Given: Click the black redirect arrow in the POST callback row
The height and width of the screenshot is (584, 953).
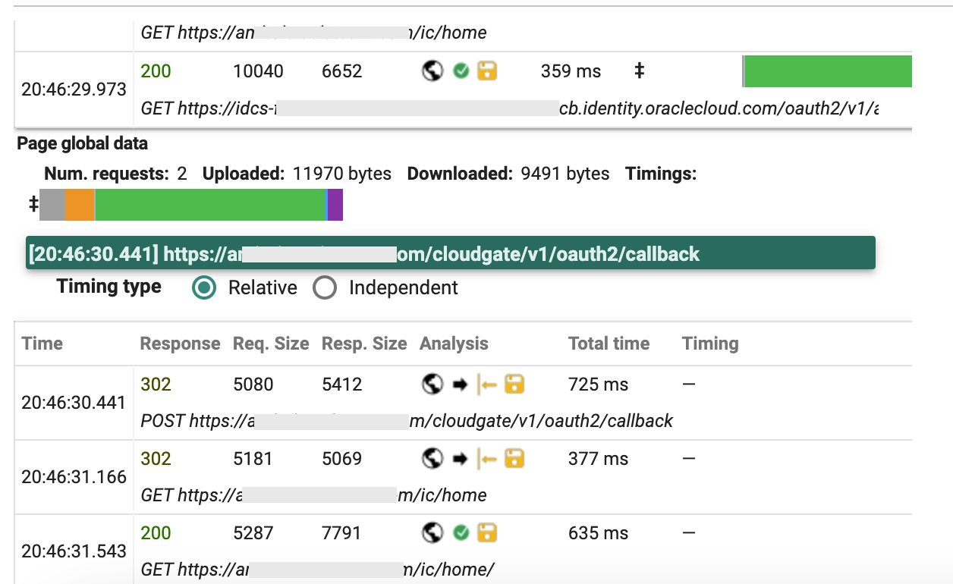Looking at the screenshot, I should [x=460, y=385].
